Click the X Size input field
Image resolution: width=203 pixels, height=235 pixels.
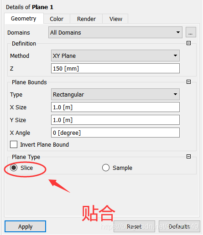tap(115, 107)
